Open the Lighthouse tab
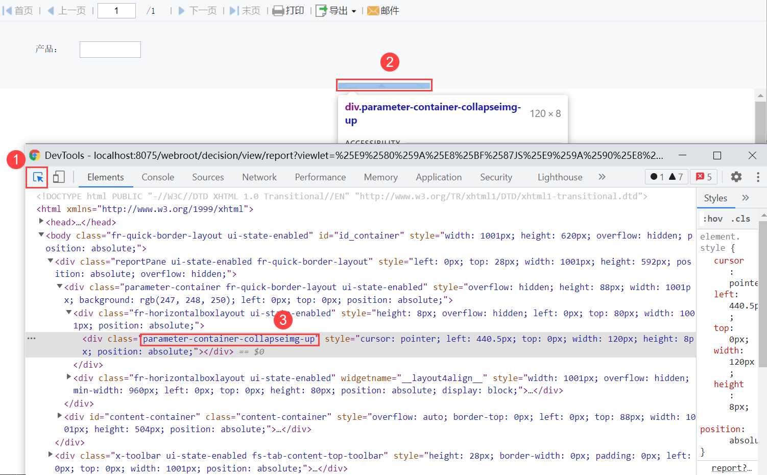The height and width of the screenshot is (475, 767). pos(560,177)
